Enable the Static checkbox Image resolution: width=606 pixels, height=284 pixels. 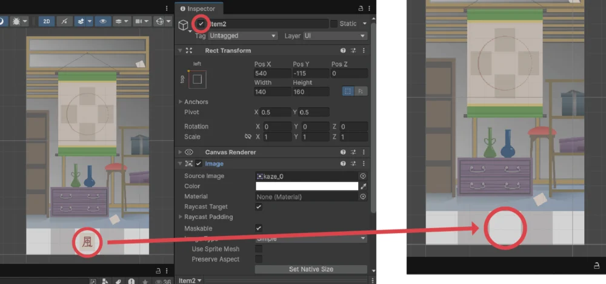pos(334,24)
